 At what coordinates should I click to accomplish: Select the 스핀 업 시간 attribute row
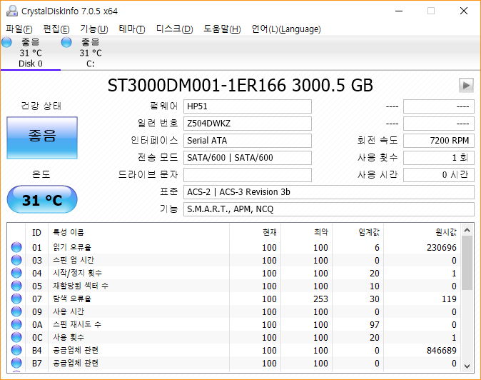tap(234, 260)
